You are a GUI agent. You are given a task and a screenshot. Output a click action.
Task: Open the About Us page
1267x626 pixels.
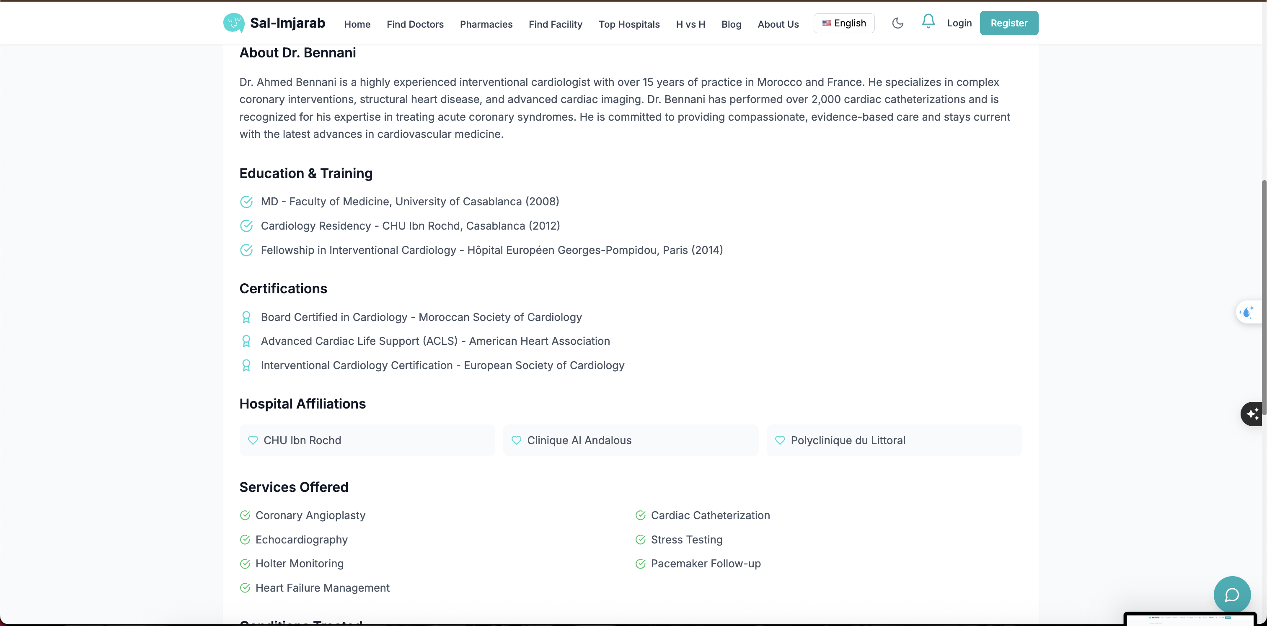coord(778,24)
